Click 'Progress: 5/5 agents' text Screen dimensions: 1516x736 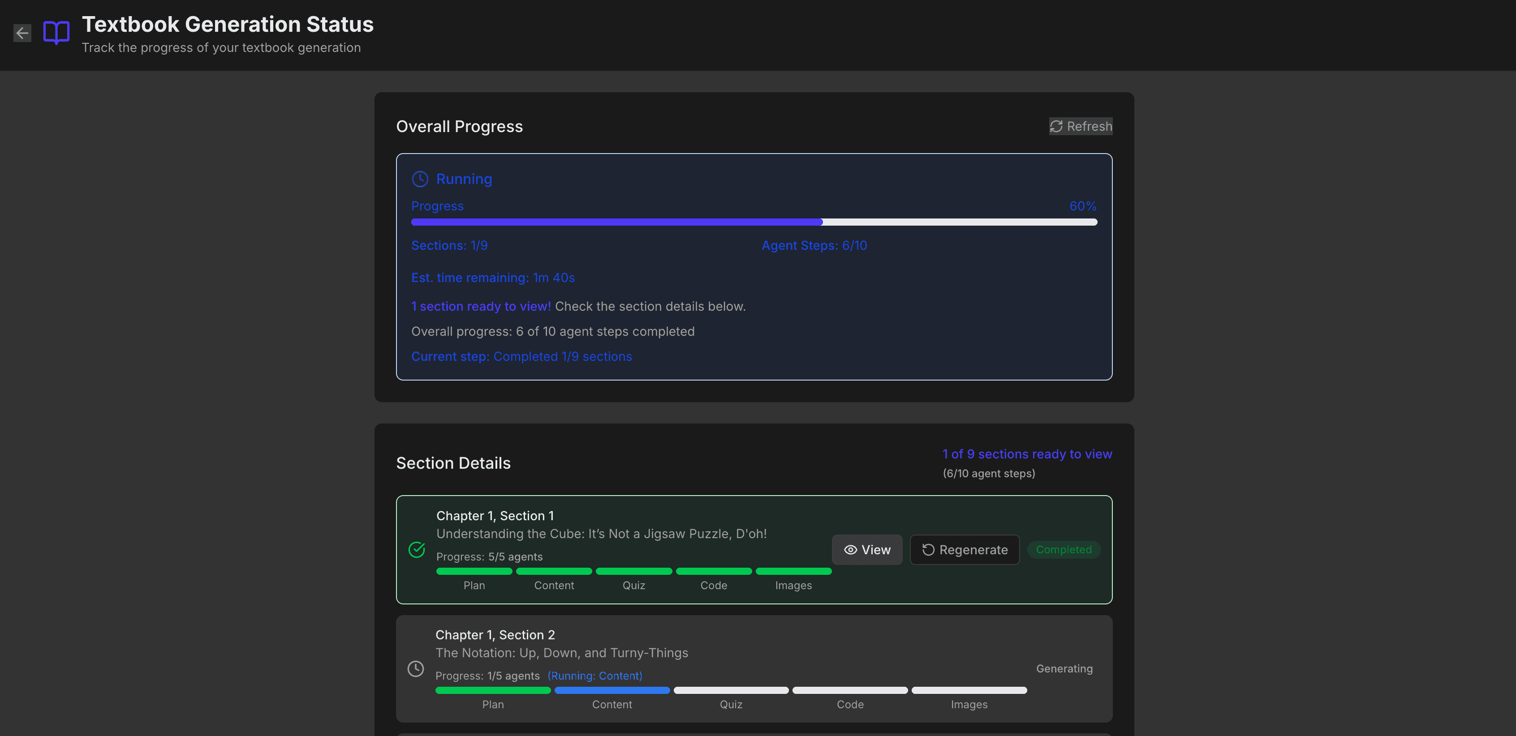(x=490, y=556)
